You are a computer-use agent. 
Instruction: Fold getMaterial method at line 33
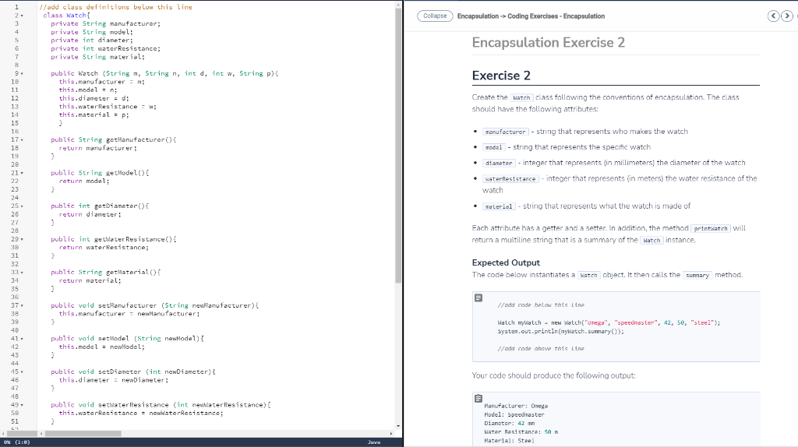tap(22, 272)
